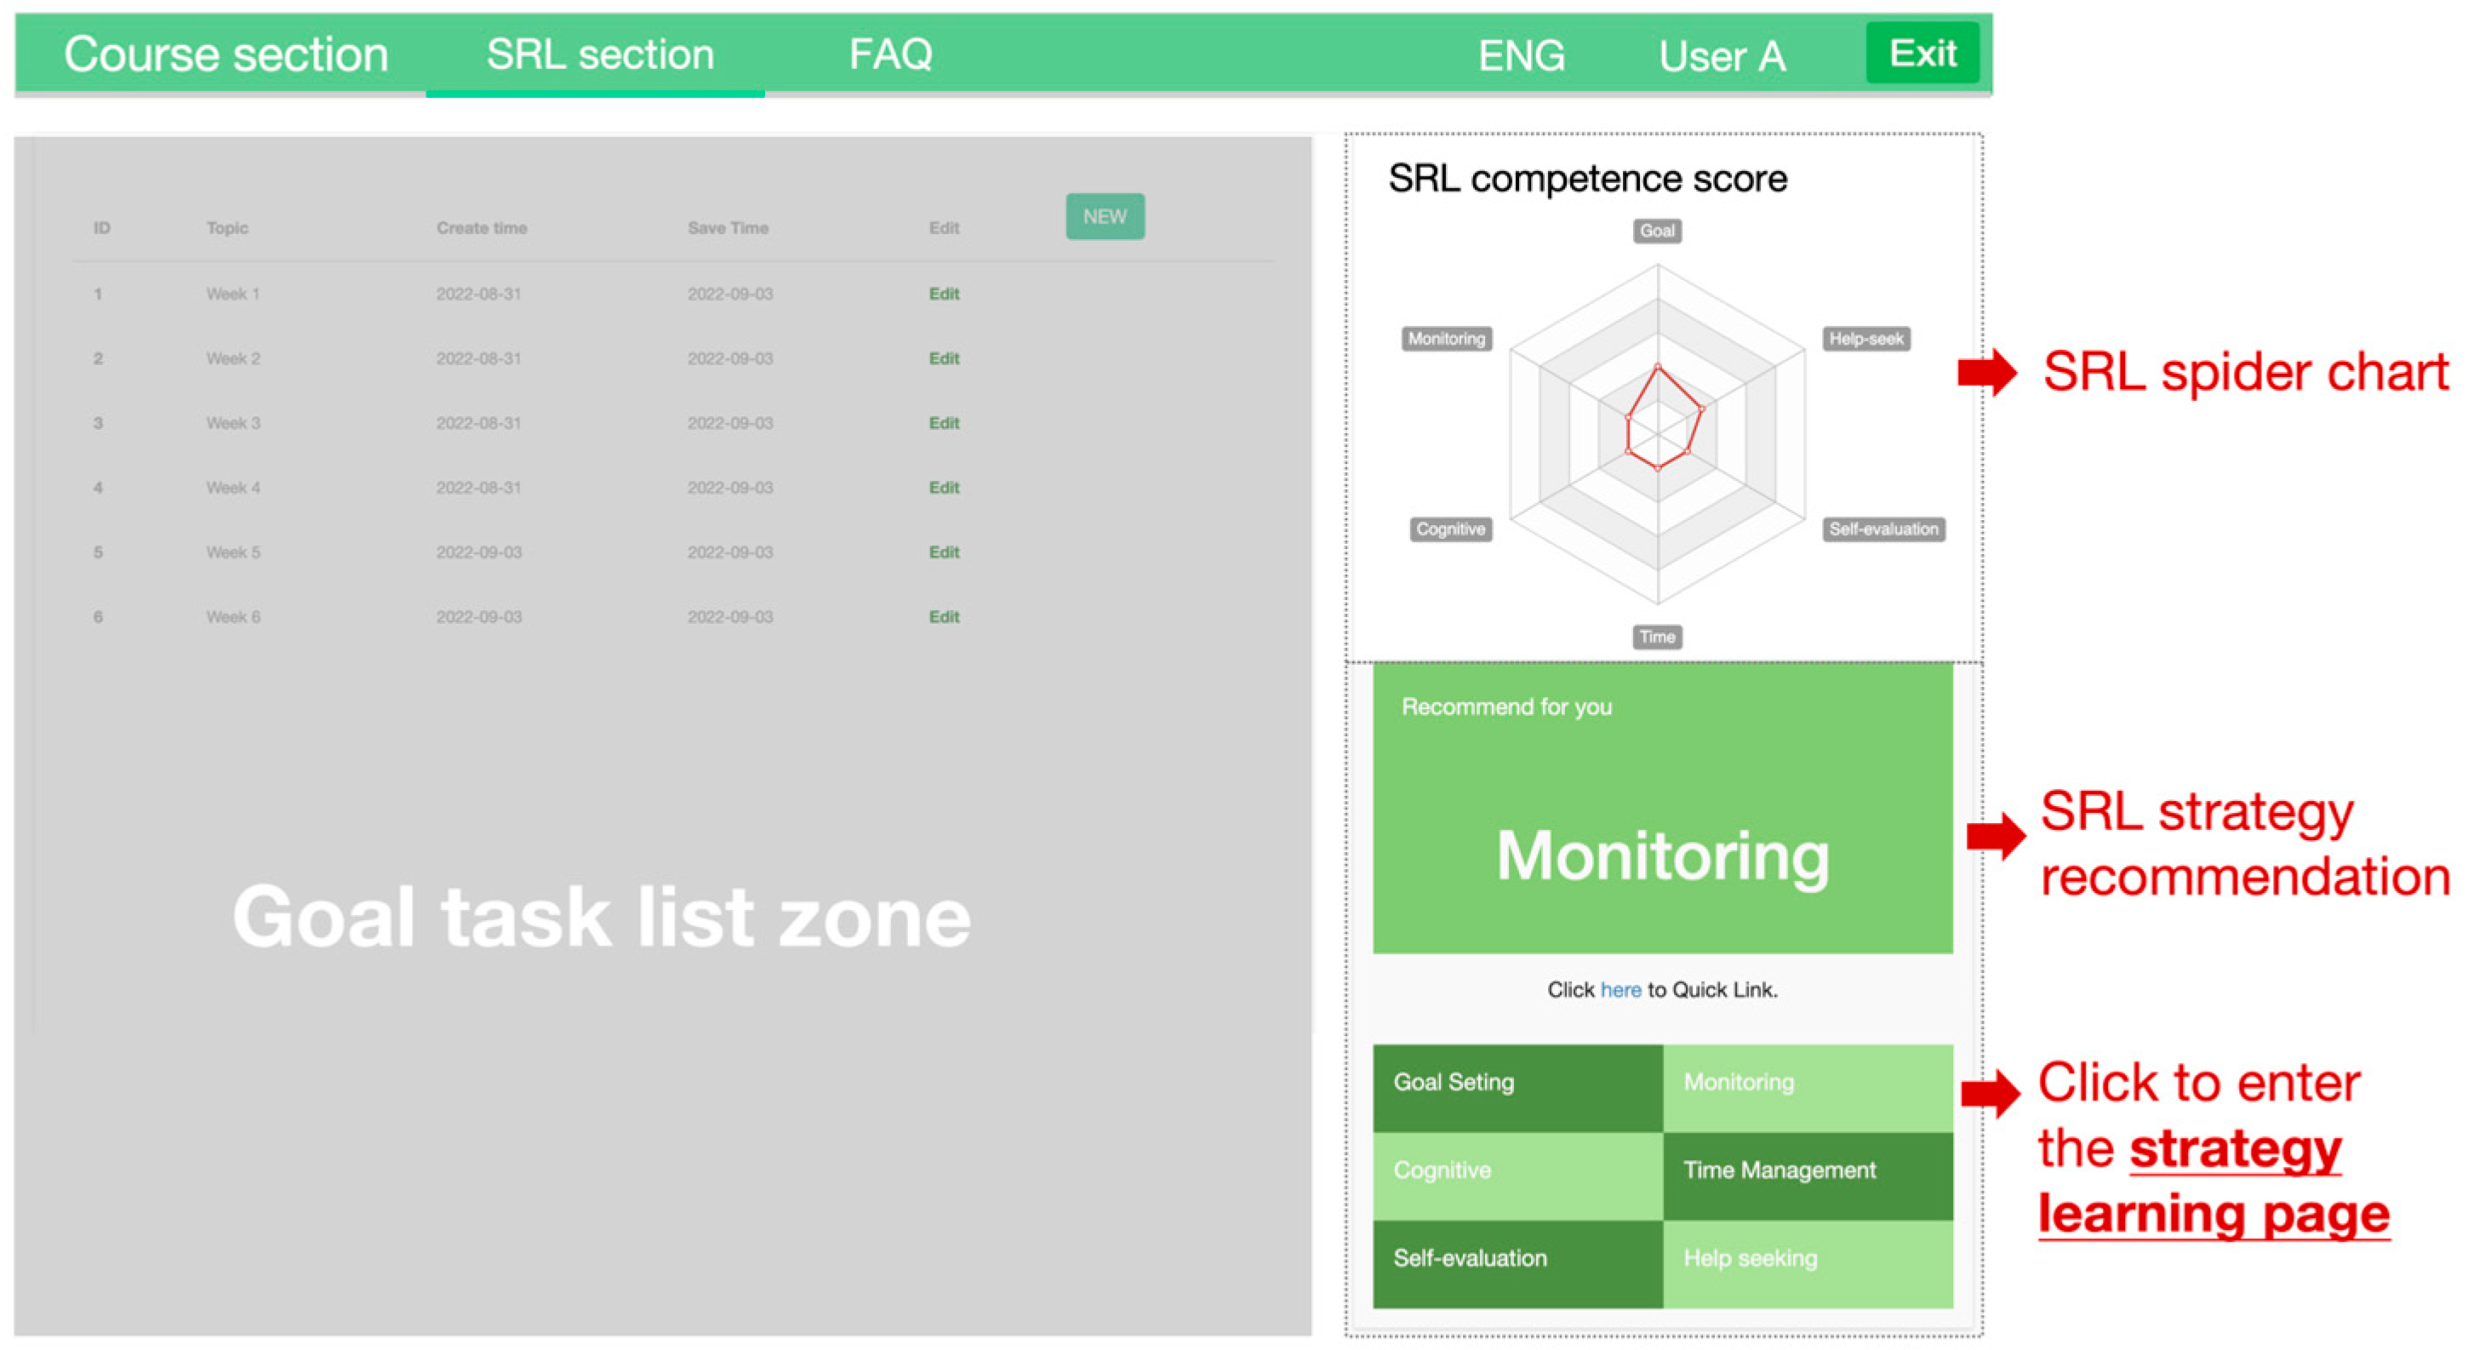Edit the Week 1 goal task
The width and height of the screenshot is (2468, 1350).
pyautogui.click(x=944, y=295)
